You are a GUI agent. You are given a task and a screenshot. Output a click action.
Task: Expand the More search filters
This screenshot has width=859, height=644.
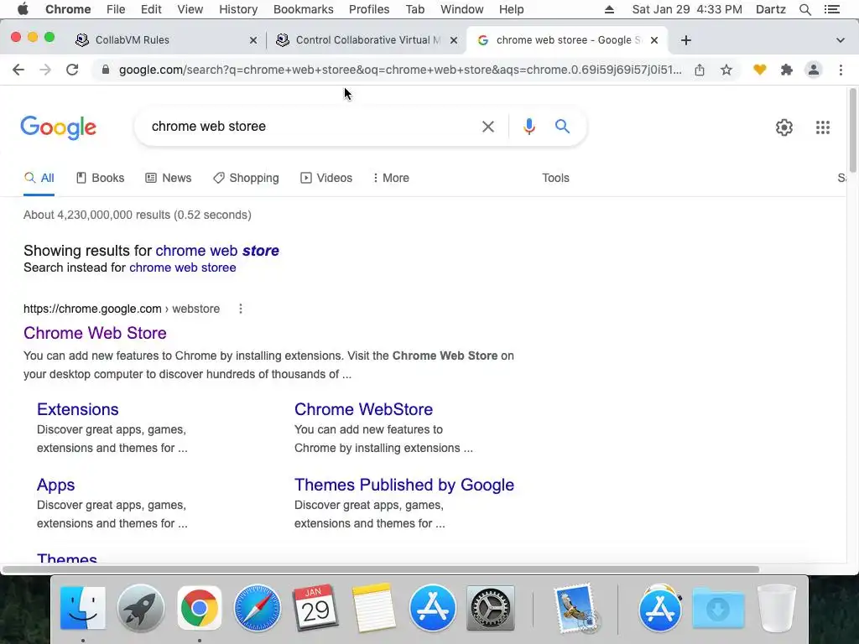[391, 178]
